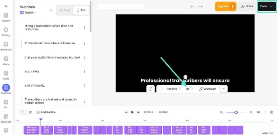The image size is (277, 135).
Task: Undo the last action
Action: point(193,7)
